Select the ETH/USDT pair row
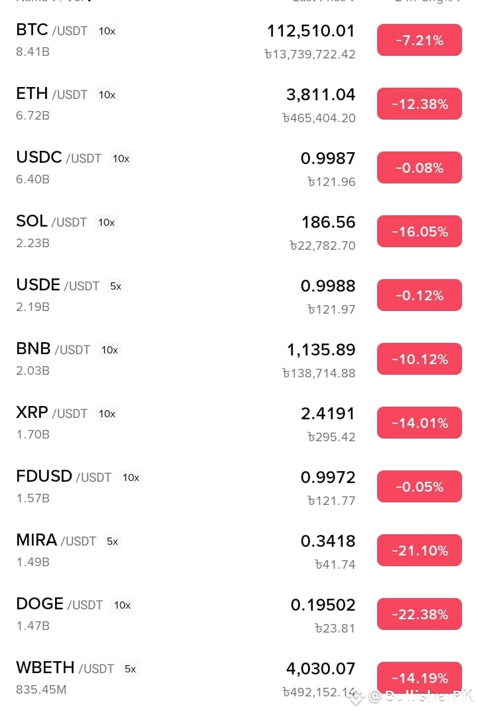 pos(239,104)
